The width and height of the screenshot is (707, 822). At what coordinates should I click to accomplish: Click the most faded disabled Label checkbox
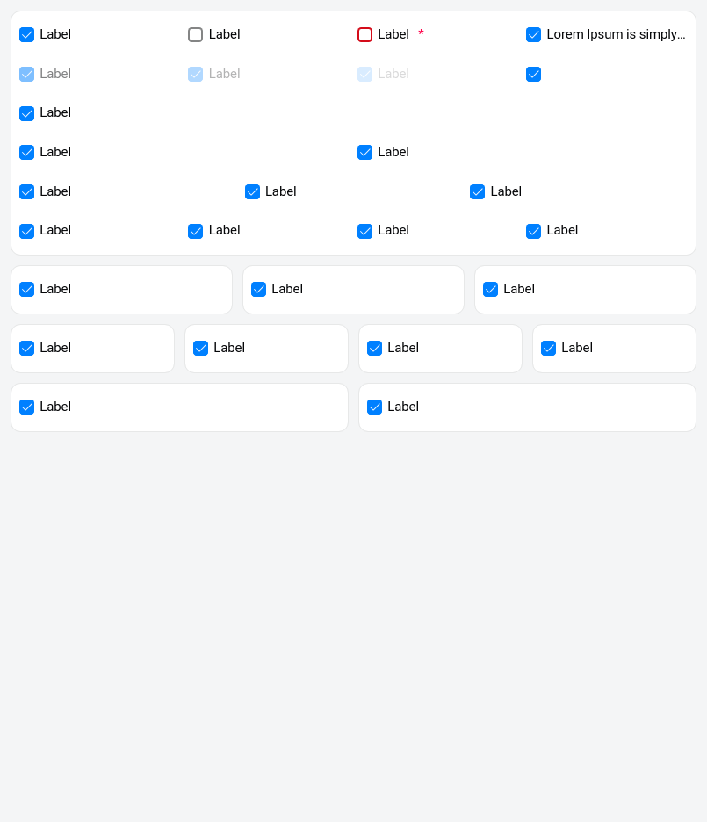[364, 75]
